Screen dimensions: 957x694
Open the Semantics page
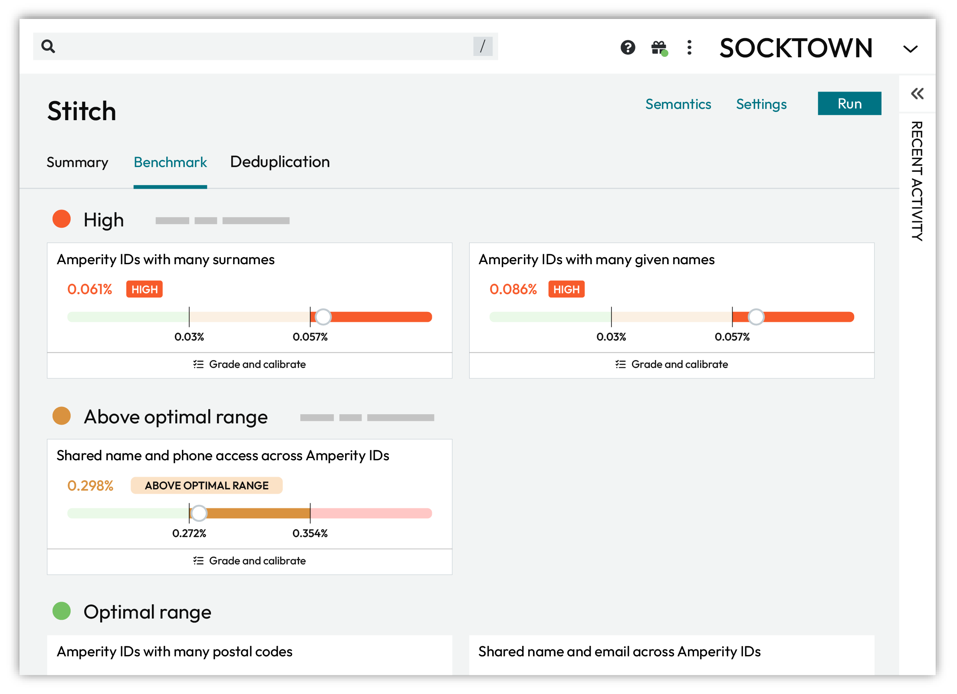point(678,104)
